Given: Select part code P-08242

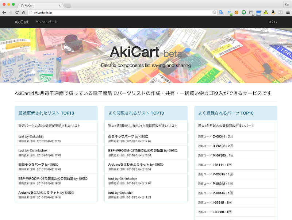Looking at the screenshot, I should [x=236, y=184].
